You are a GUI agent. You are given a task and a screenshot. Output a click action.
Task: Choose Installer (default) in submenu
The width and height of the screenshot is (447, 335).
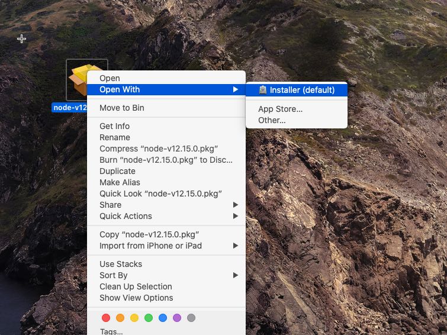coord(297,90)
